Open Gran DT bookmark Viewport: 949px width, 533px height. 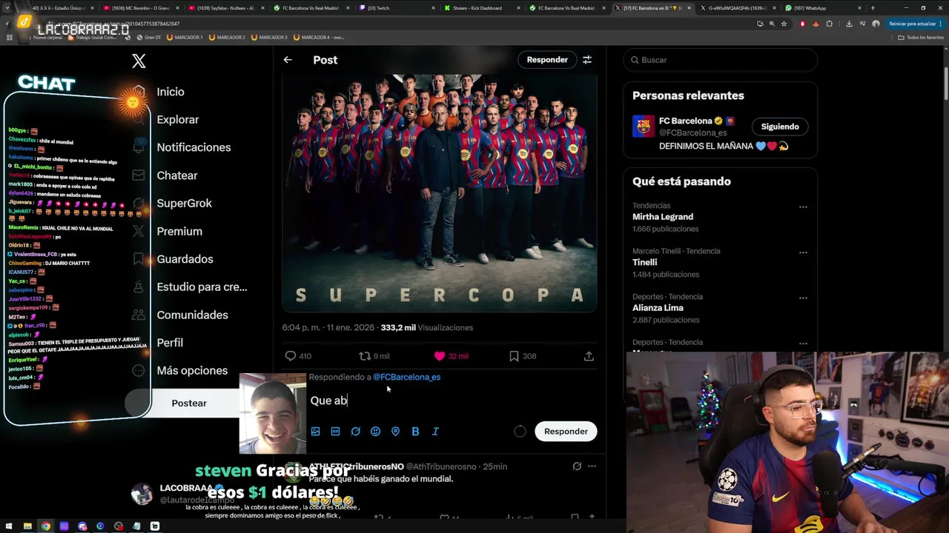(x=149, y=37)
